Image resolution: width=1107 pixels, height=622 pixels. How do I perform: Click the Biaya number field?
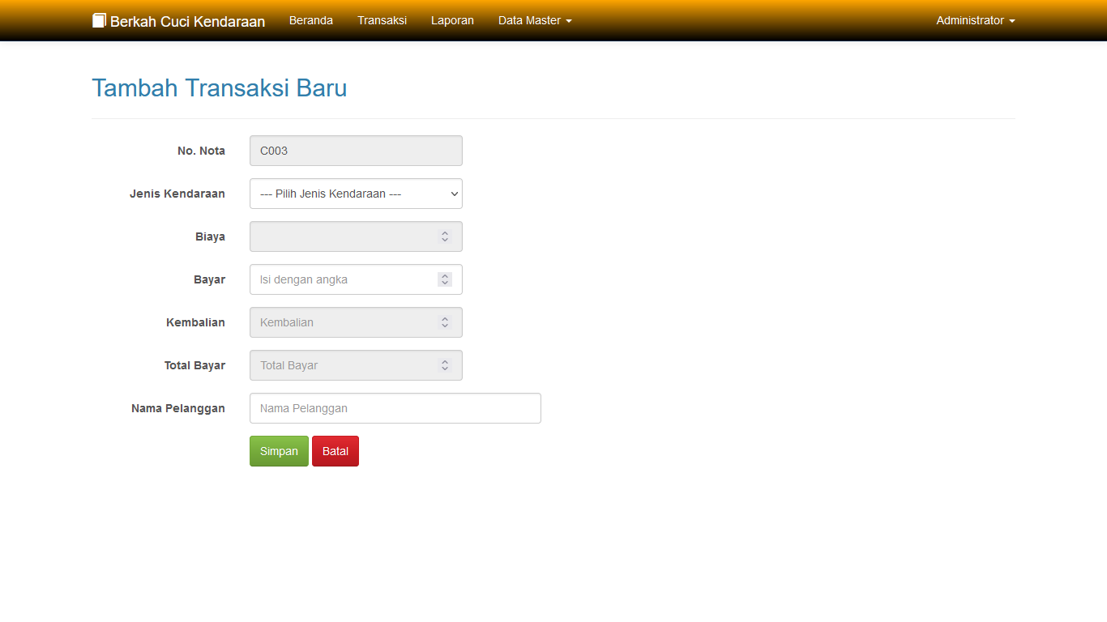coord(356,236)
